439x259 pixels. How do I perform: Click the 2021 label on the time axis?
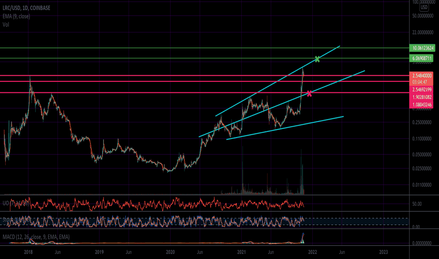(x=241, y=252)
